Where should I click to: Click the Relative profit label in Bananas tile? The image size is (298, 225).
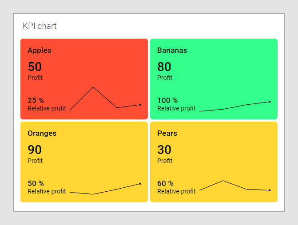[176, 108]
